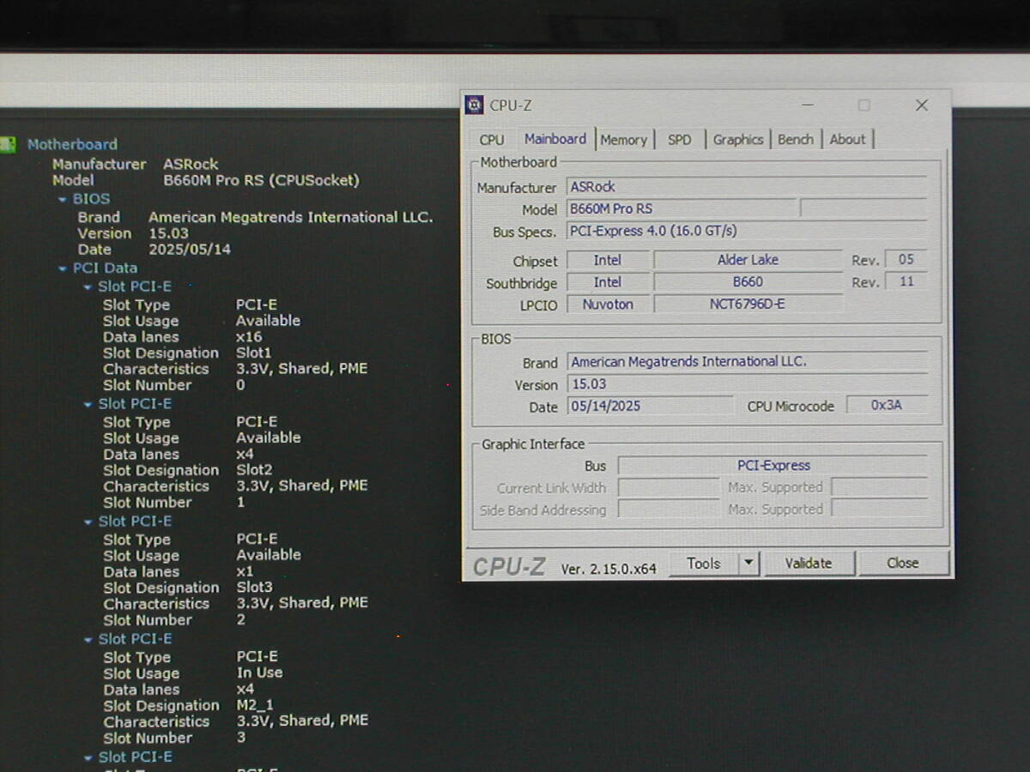Click the Model field B660M Pro RS
Image resolution: width=1030 pixels, height=772 pixels.
coord(682,208)
